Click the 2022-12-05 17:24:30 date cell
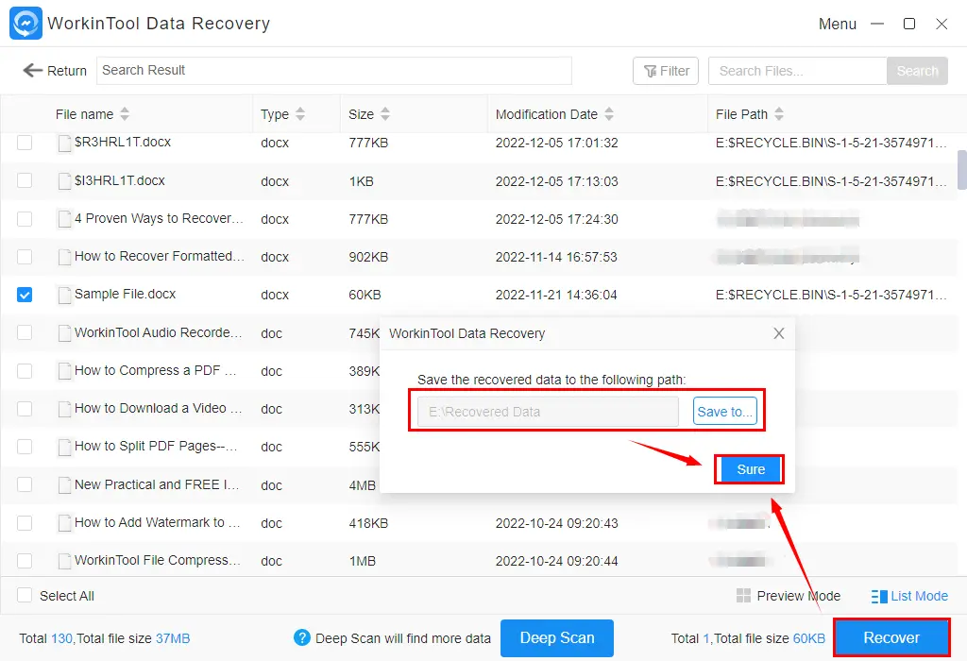 click(x=556, y=219)
